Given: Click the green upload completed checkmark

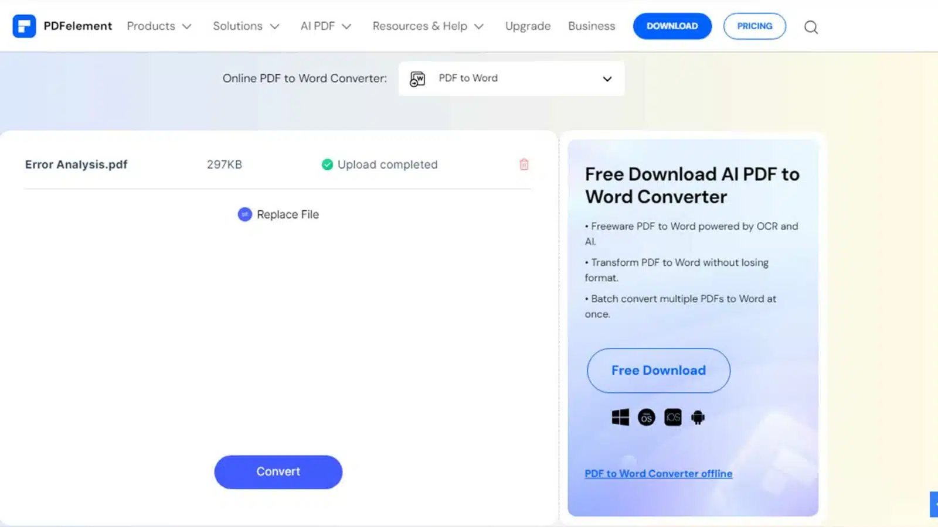Looking at the screenshot, I should click(327, 165).
